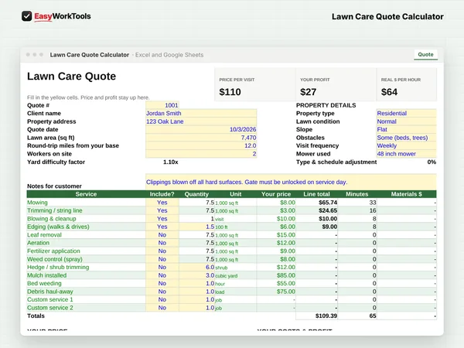Image resolution: width=464 pixels, height=348 pixels.
Task: Toggle Include for Trimming / string line
Action: (162, 210)
